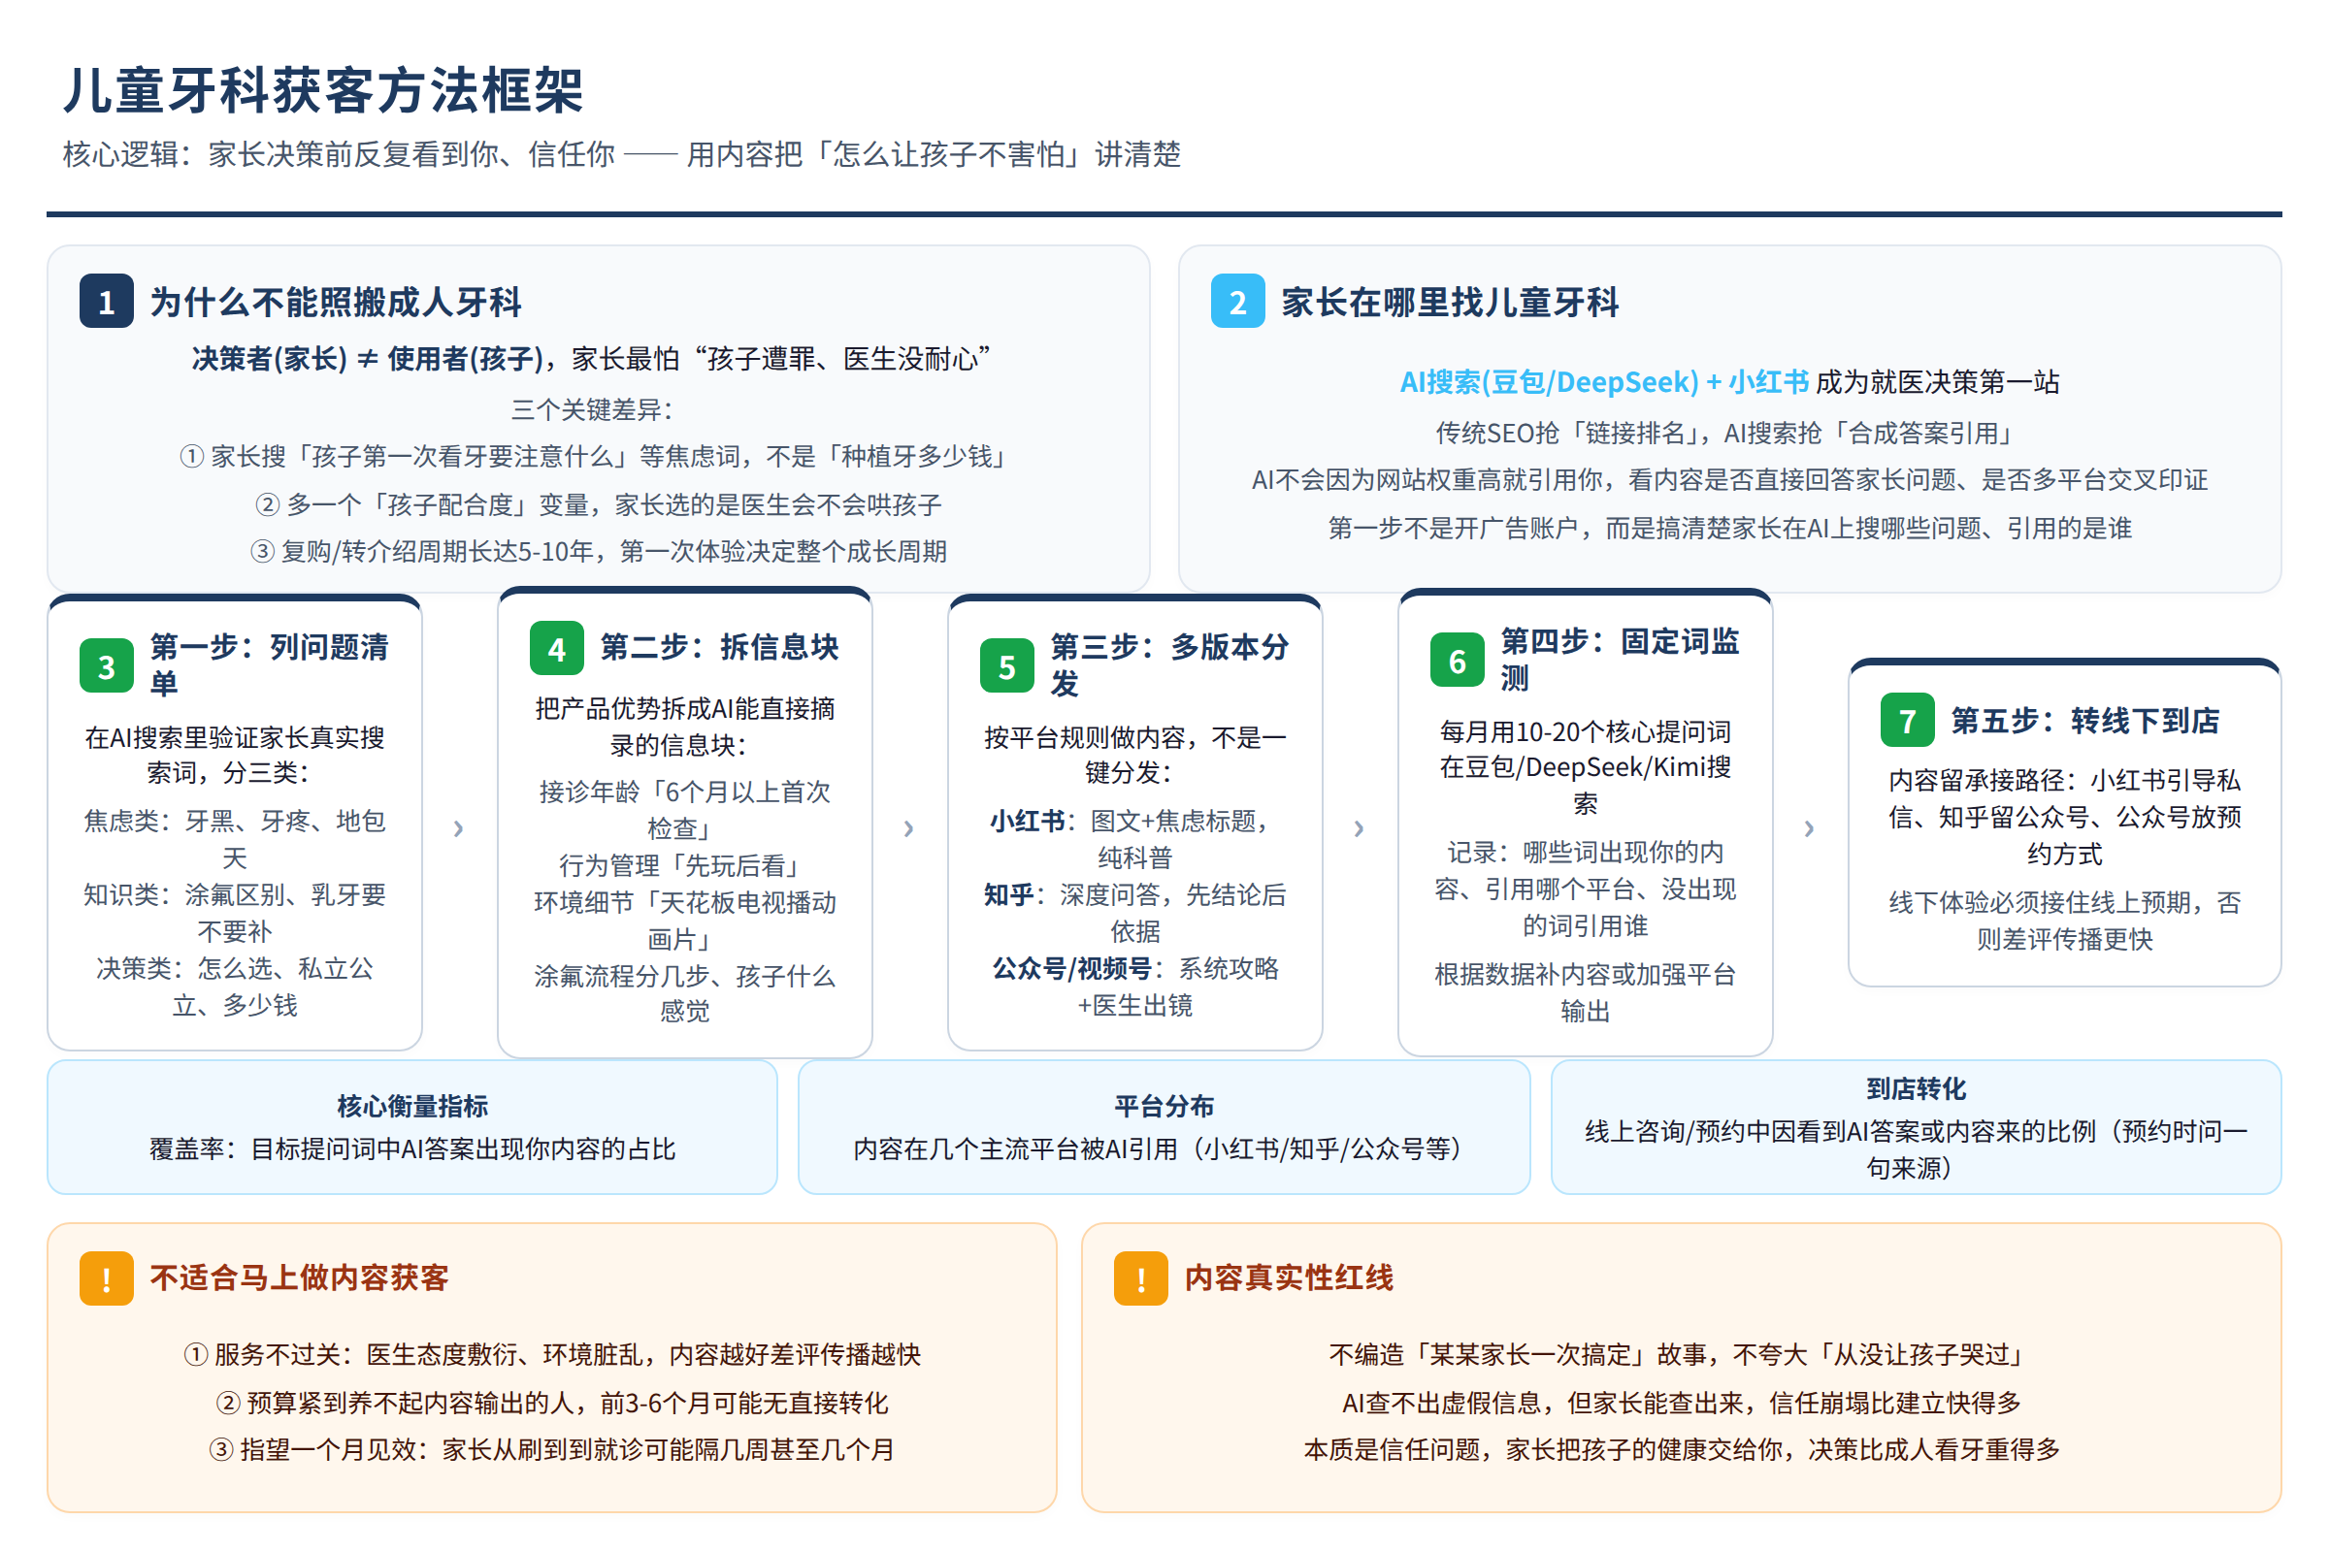Image resolution: width=2329 pixels, height=1552 pixels.
Task: Click warning icon beside 不适合马上做内容获客
Action: tap(107, 1277)
